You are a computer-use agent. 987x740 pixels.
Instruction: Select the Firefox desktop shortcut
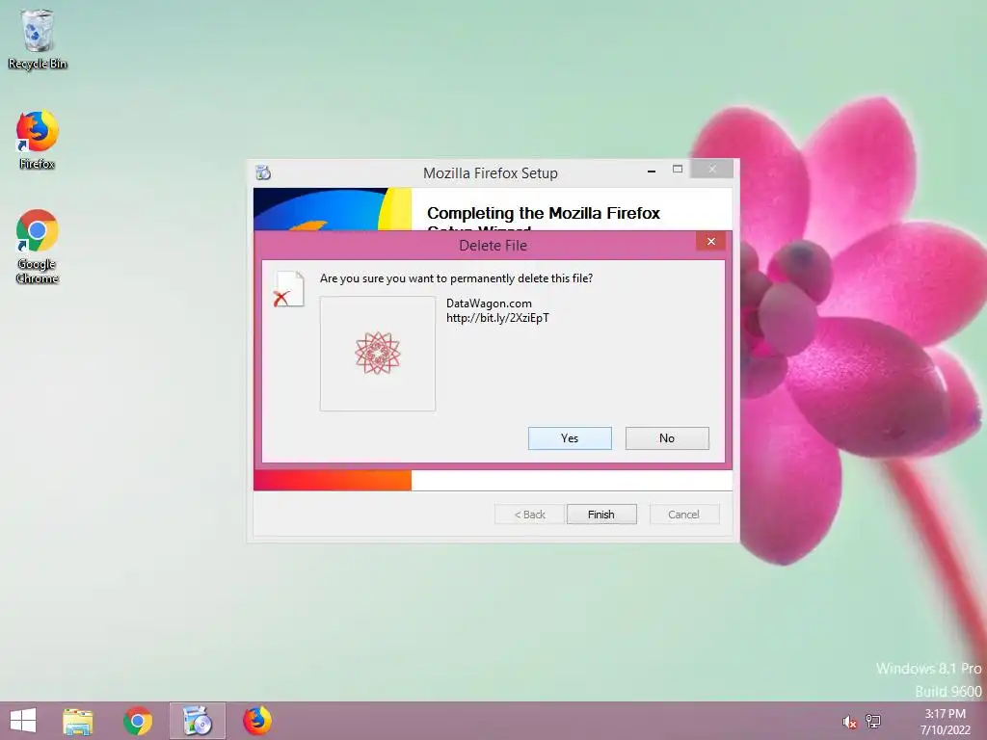click(38, 140)
